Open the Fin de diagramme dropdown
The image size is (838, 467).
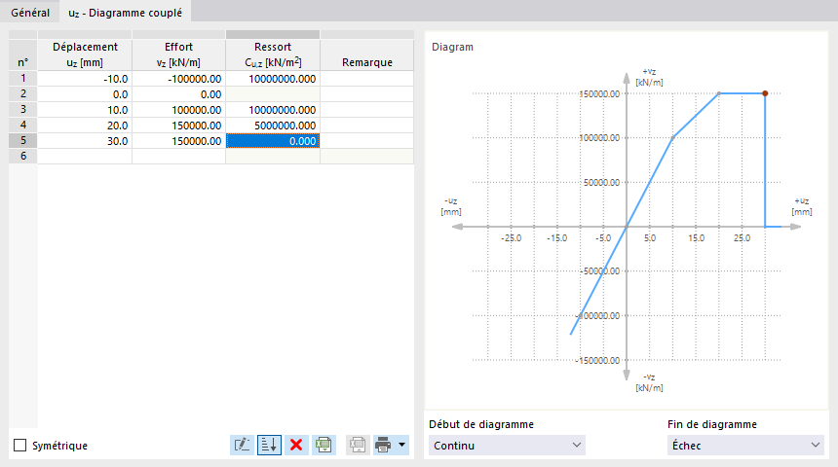(x=745, y=446)
